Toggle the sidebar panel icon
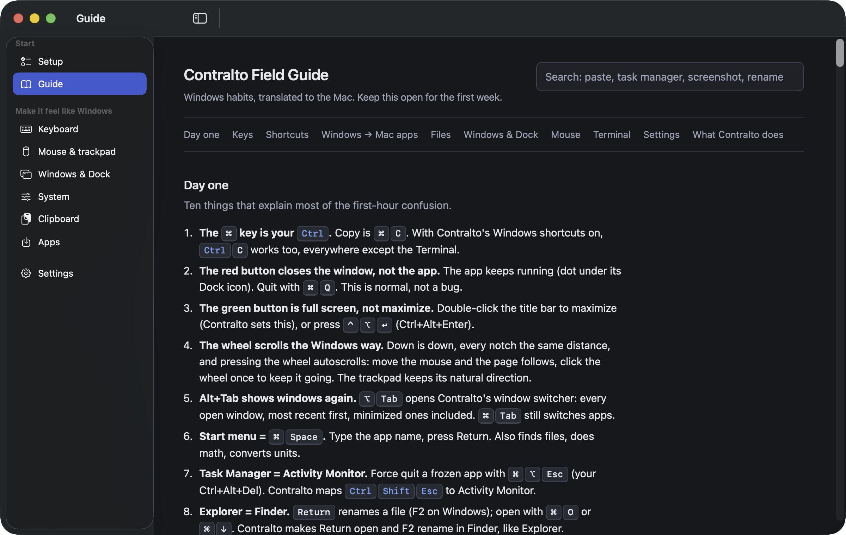Viewport: 846px width, 535px height. pyautogui.click(x=200, y=18)
